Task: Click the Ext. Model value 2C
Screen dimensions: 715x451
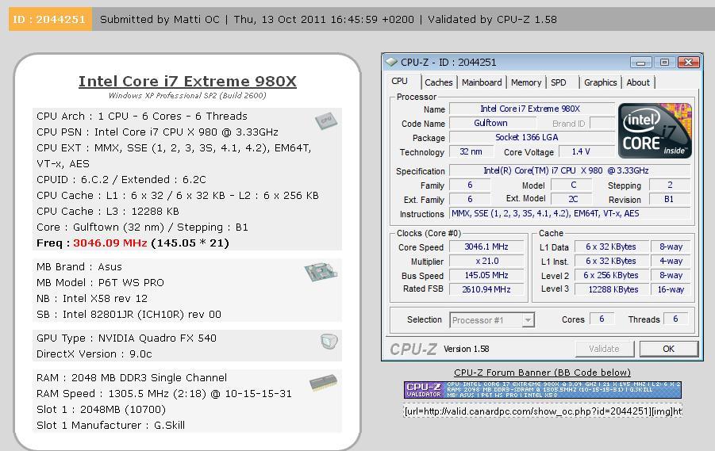Action: tap(573, 199)
